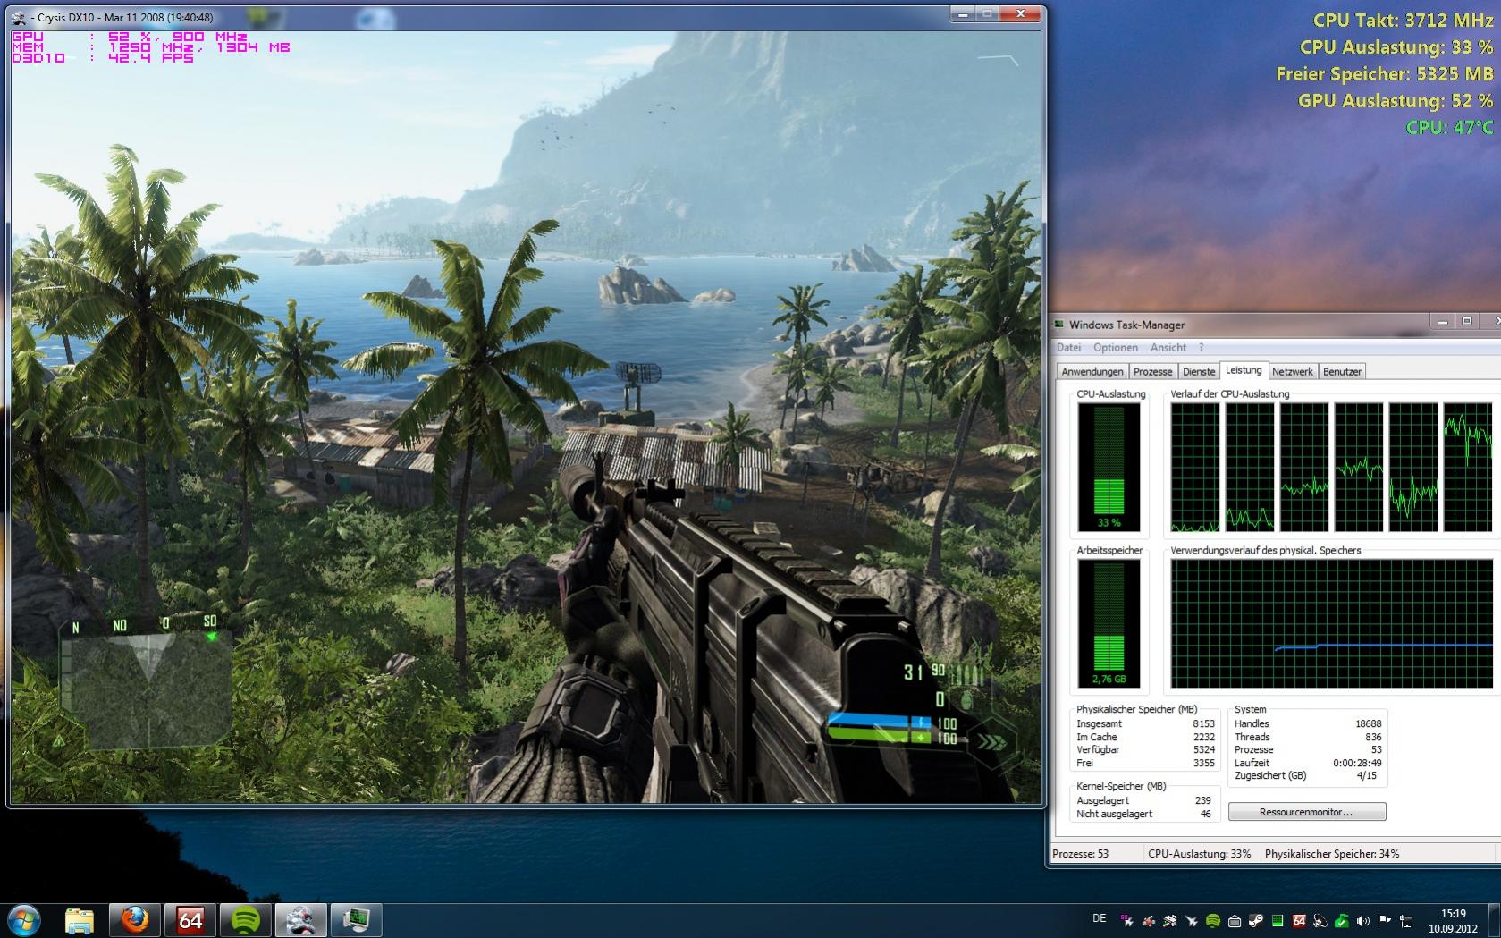Click the Threads 836 value
The width and height of the screenshot is (1501, 938).
1373,737
